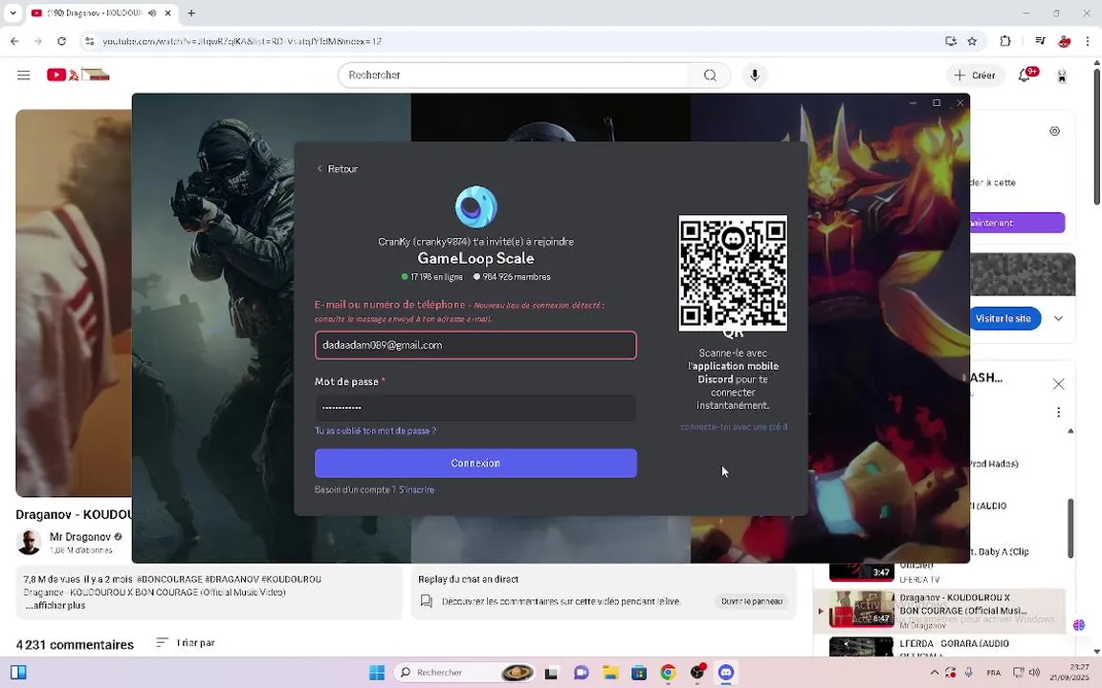
Task: Open Discord from the Windows taskbar
Action: coord(726,673)
